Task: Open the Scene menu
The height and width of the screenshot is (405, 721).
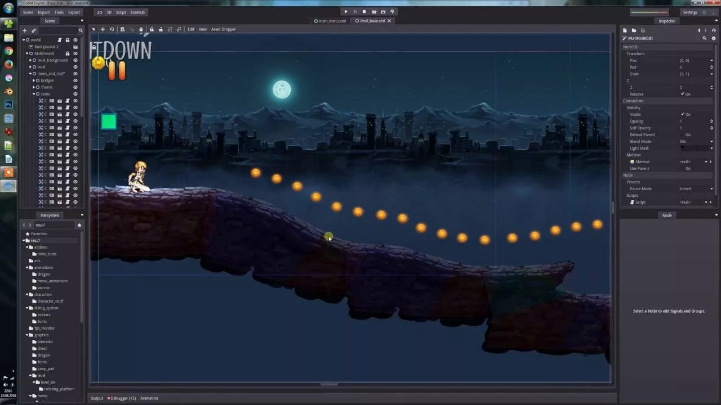Action: click(x=28, y=12)
